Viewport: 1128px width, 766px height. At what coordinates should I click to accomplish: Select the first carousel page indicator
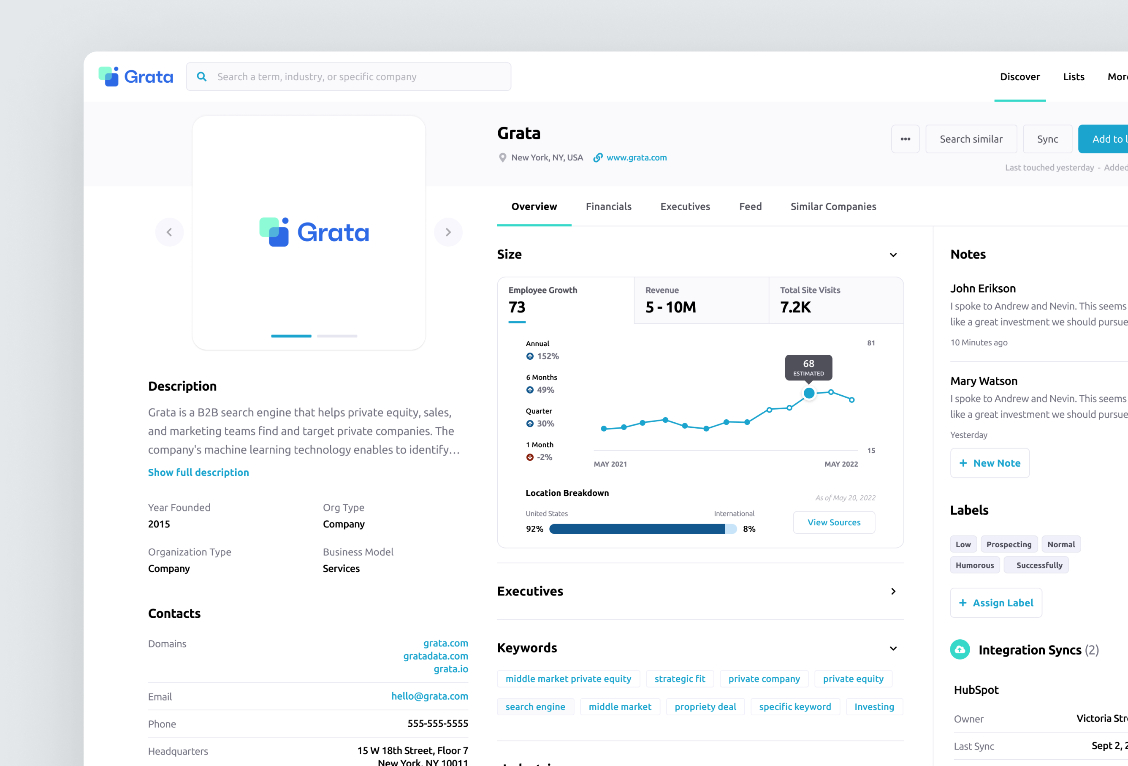pos(291,336)
